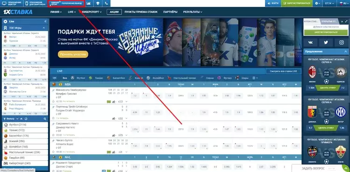Open the Фильтр dropdown in sidebar
The image size is (350, 172).
coord(11,119)
